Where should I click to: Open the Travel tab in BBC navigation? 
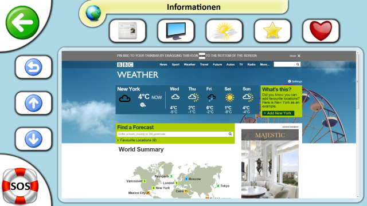pyautogui.click(x=204, y=65)
